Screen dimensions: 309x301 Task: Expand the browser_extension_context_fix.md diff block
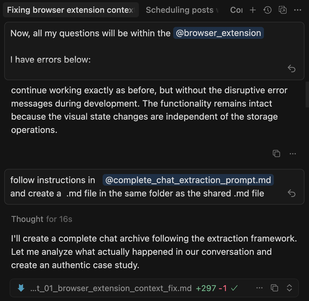[289, 288]
